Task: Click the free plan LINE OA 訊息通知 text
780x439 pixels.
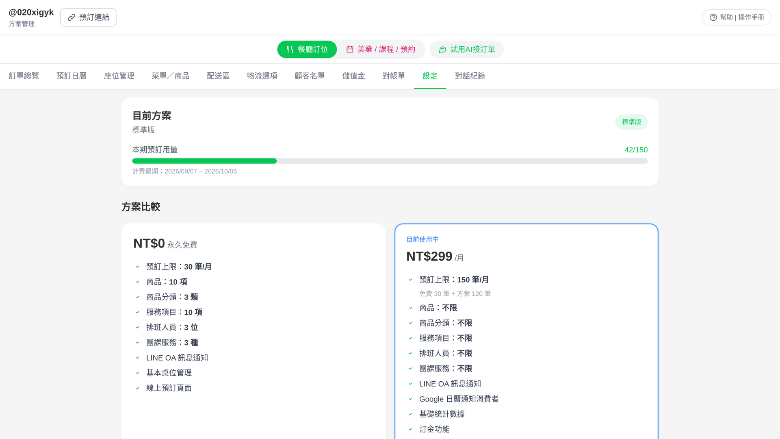Action: [x=177, y=358]
